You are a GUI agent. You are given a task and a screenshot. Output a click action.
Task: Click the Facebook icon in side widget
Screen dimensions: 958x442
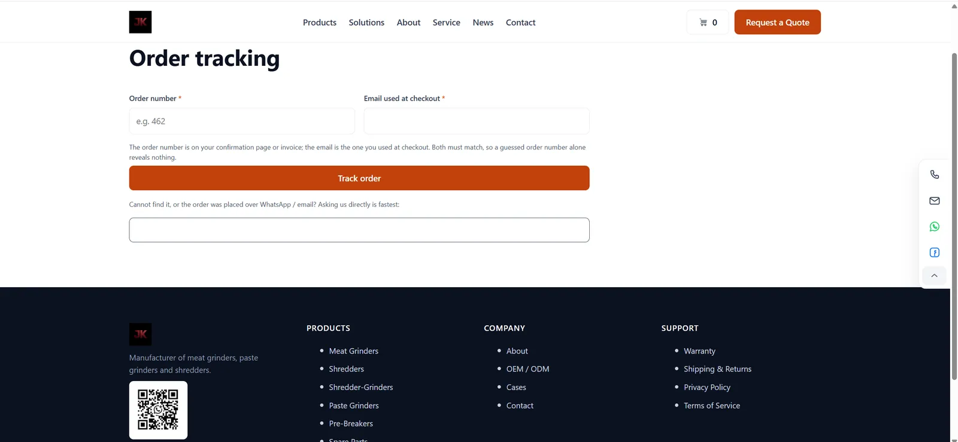(x=934, y=252)
